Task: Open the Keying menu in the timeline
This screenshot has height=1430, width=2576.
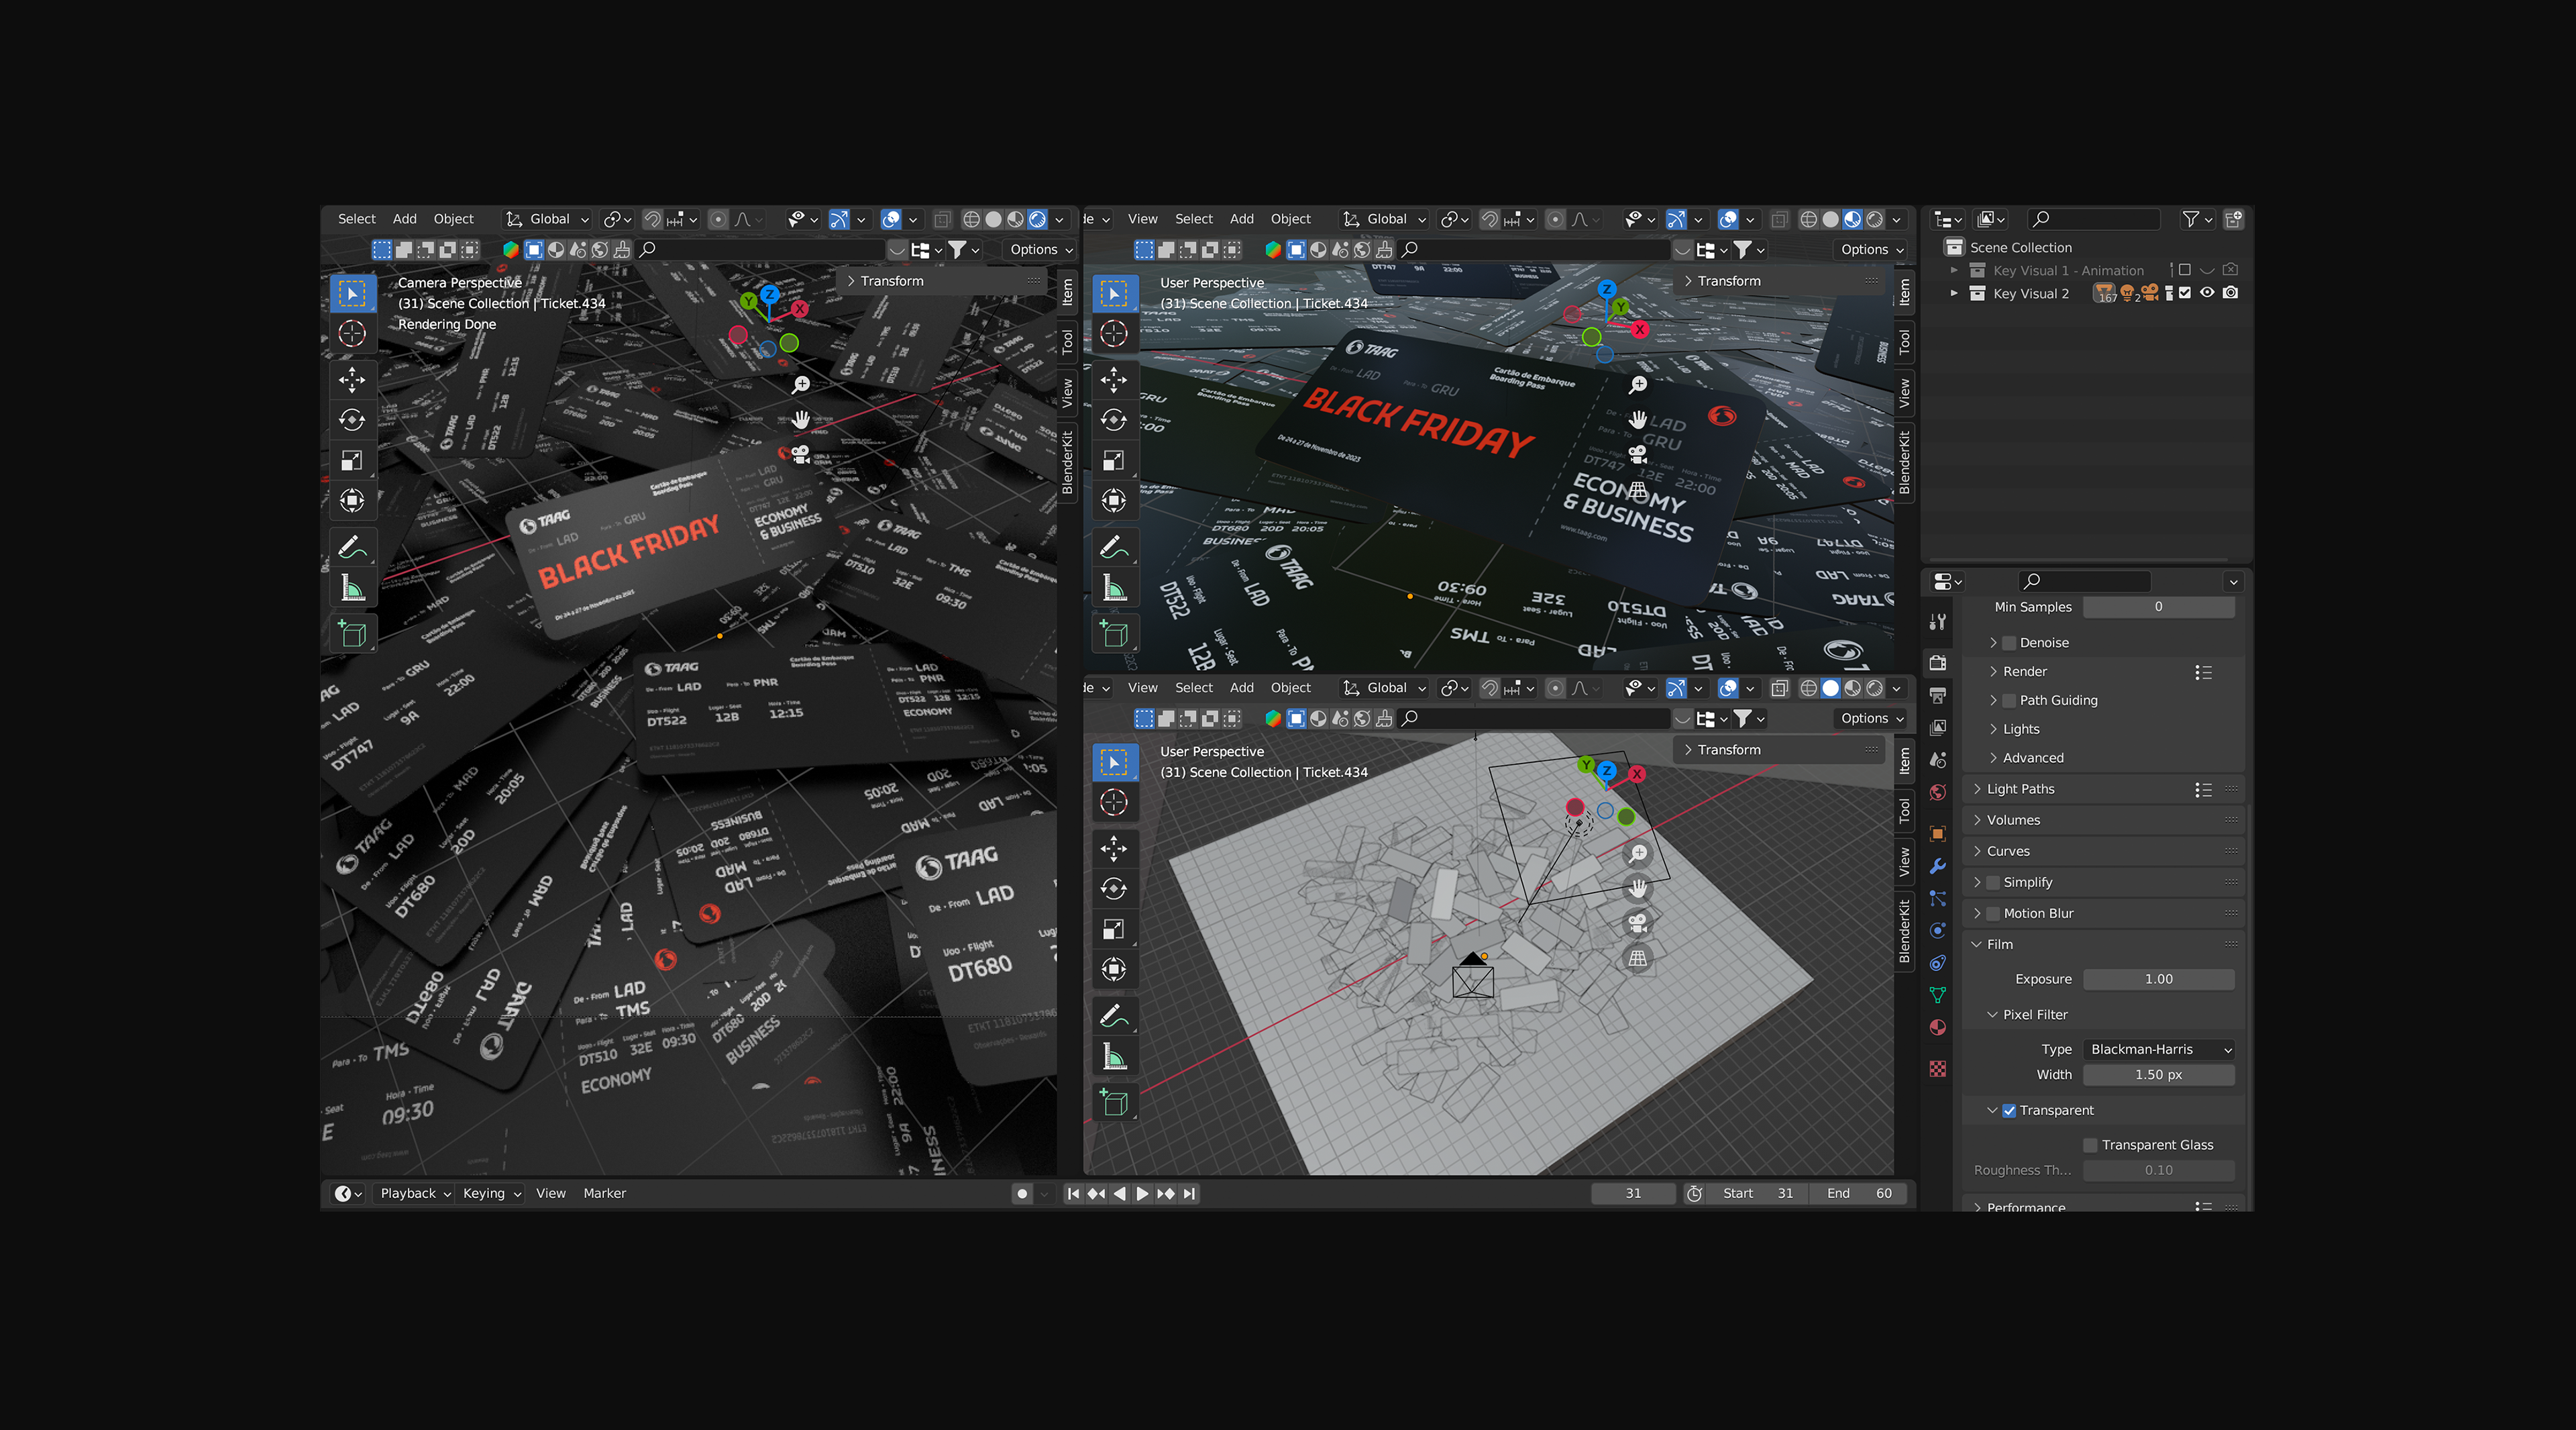Action: click(491, 1194)
